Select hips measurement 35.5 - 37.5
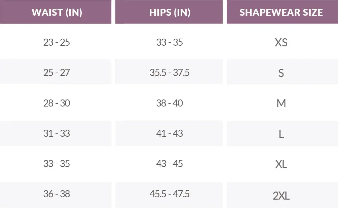 coord(170,73)
